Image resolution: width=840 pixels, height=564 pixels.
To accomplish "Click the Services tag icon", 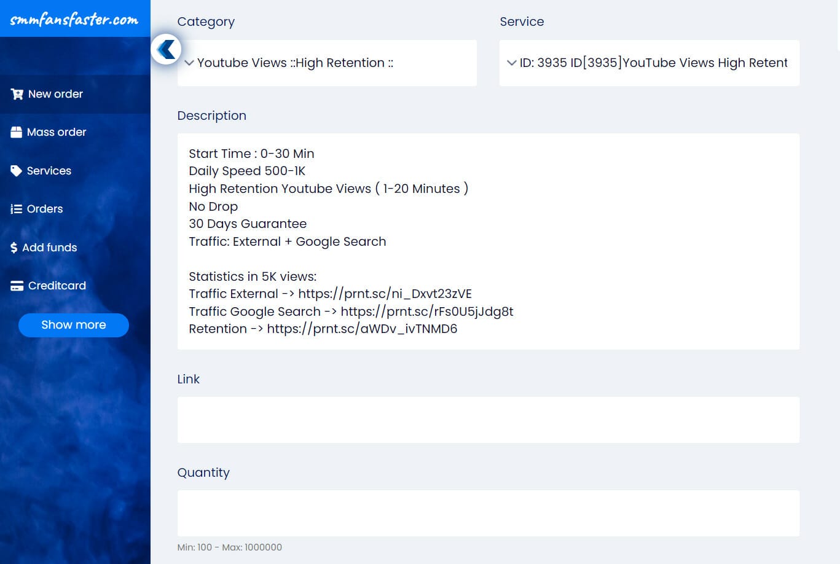I will pyautogui.click(x=16, y=171).
